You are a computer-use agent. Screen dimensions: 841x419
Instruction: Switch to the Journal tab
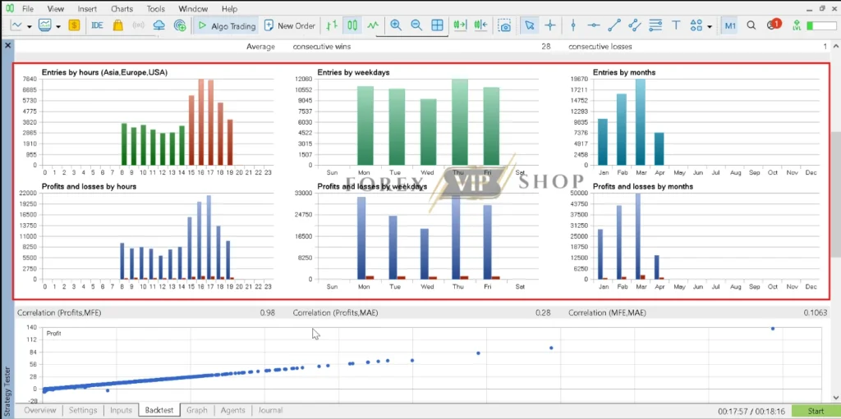click(270, 410)
